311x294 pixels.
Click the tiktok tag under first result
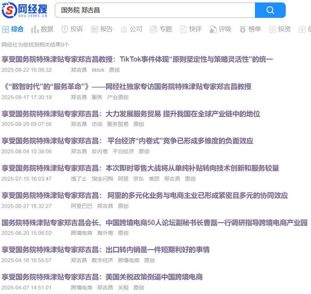click(98, 70)
